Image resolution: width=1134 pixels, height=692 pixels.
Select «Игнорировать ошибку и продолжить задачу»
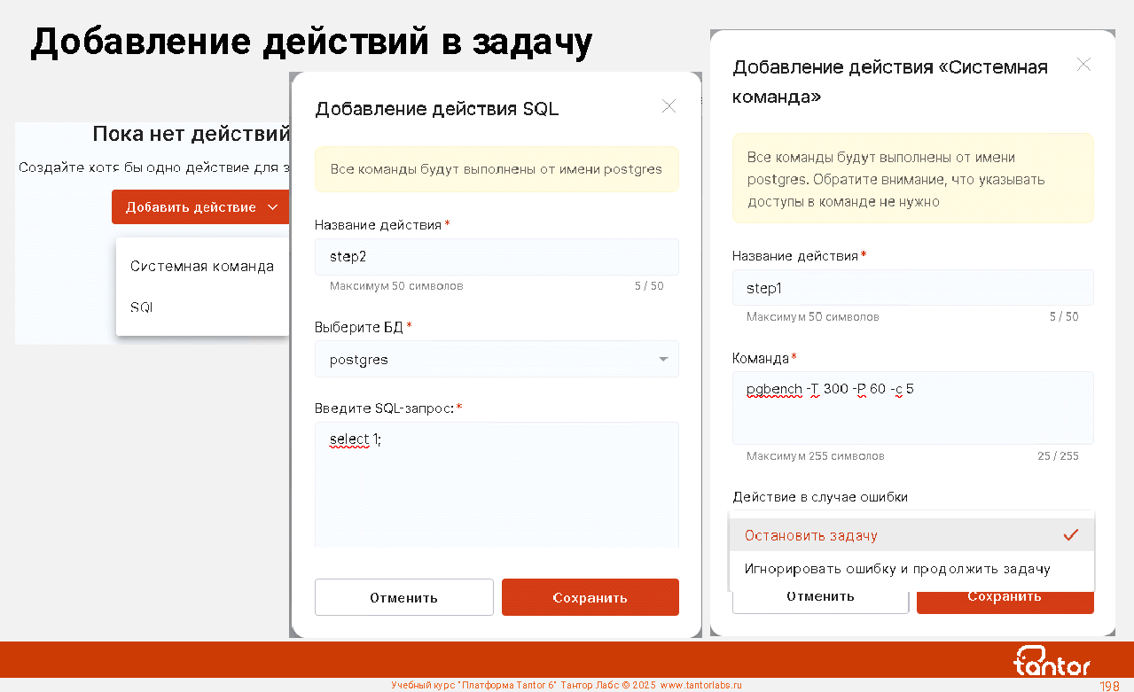pyautogui.click(x=897, y=569)
